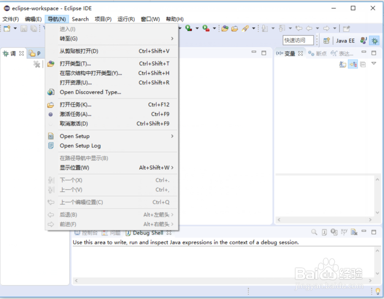Image resolution: width=384 pixels, height=299 pixels.
Task: Click Show Type Names icon in Variables view
Action: click(x=343, y=65)
